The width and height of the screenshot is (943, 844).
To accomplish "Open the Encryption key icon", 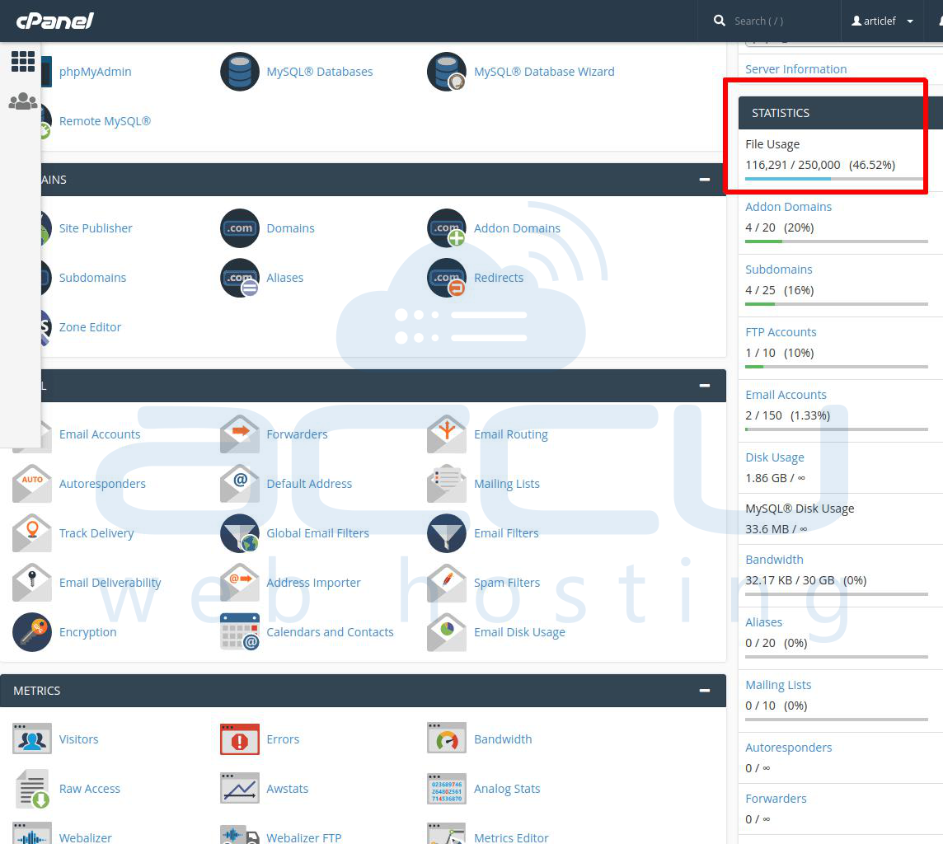I will pos(32,632).
